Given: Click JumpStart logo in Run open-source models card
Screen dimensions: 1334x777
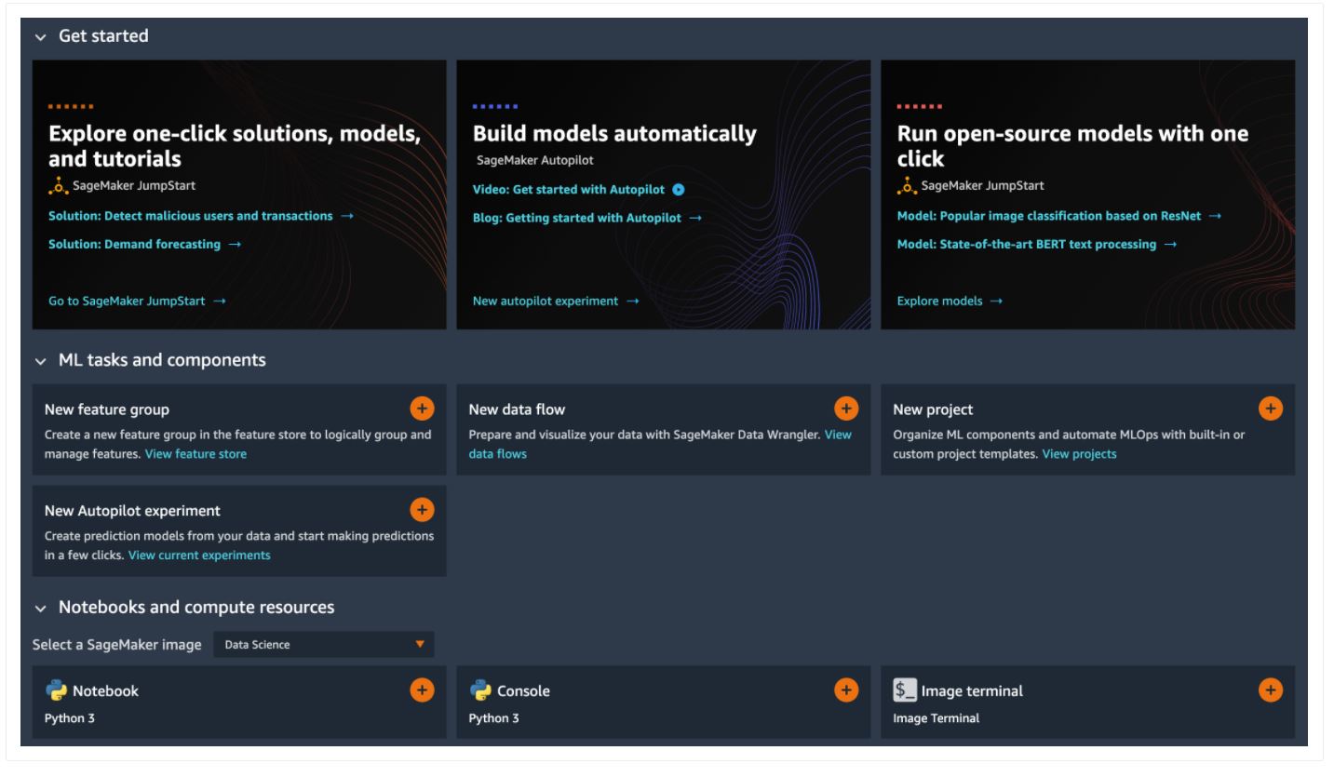Looking at the screenshot, I should (x=907, y=185).
